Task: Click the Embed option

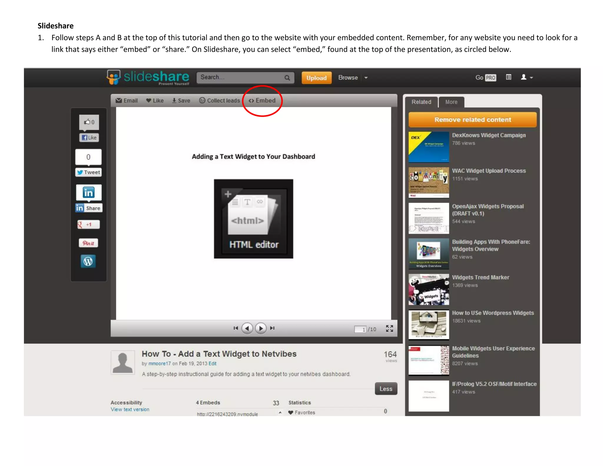Action: click(x=262, y=100)
